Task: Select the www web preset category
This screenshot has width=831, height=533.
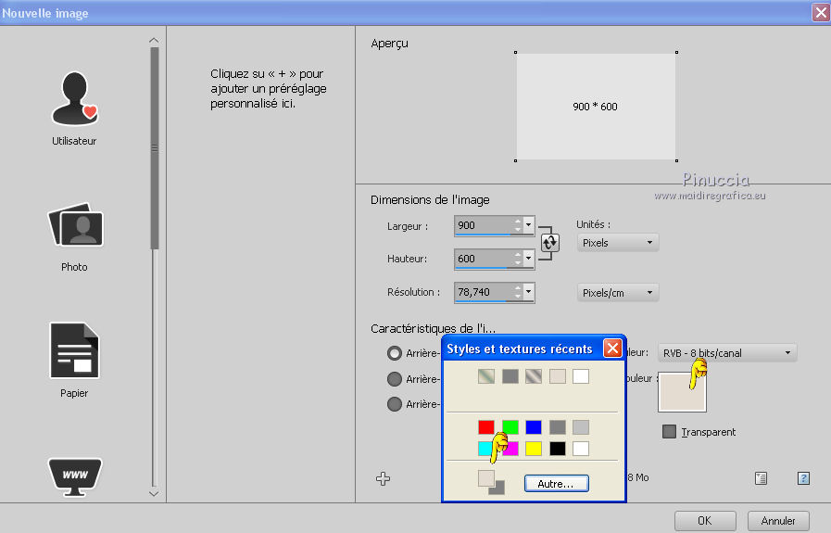Action: 75,476
